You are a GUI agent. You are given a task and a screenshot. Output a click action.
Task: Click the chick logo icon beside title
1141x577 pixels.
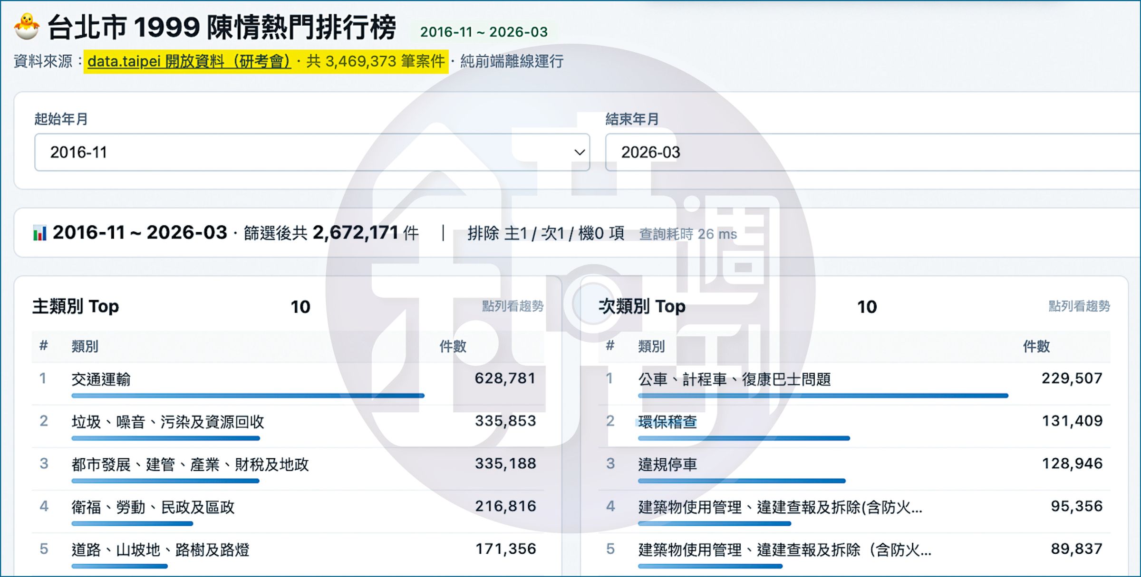tap(27, 26)
